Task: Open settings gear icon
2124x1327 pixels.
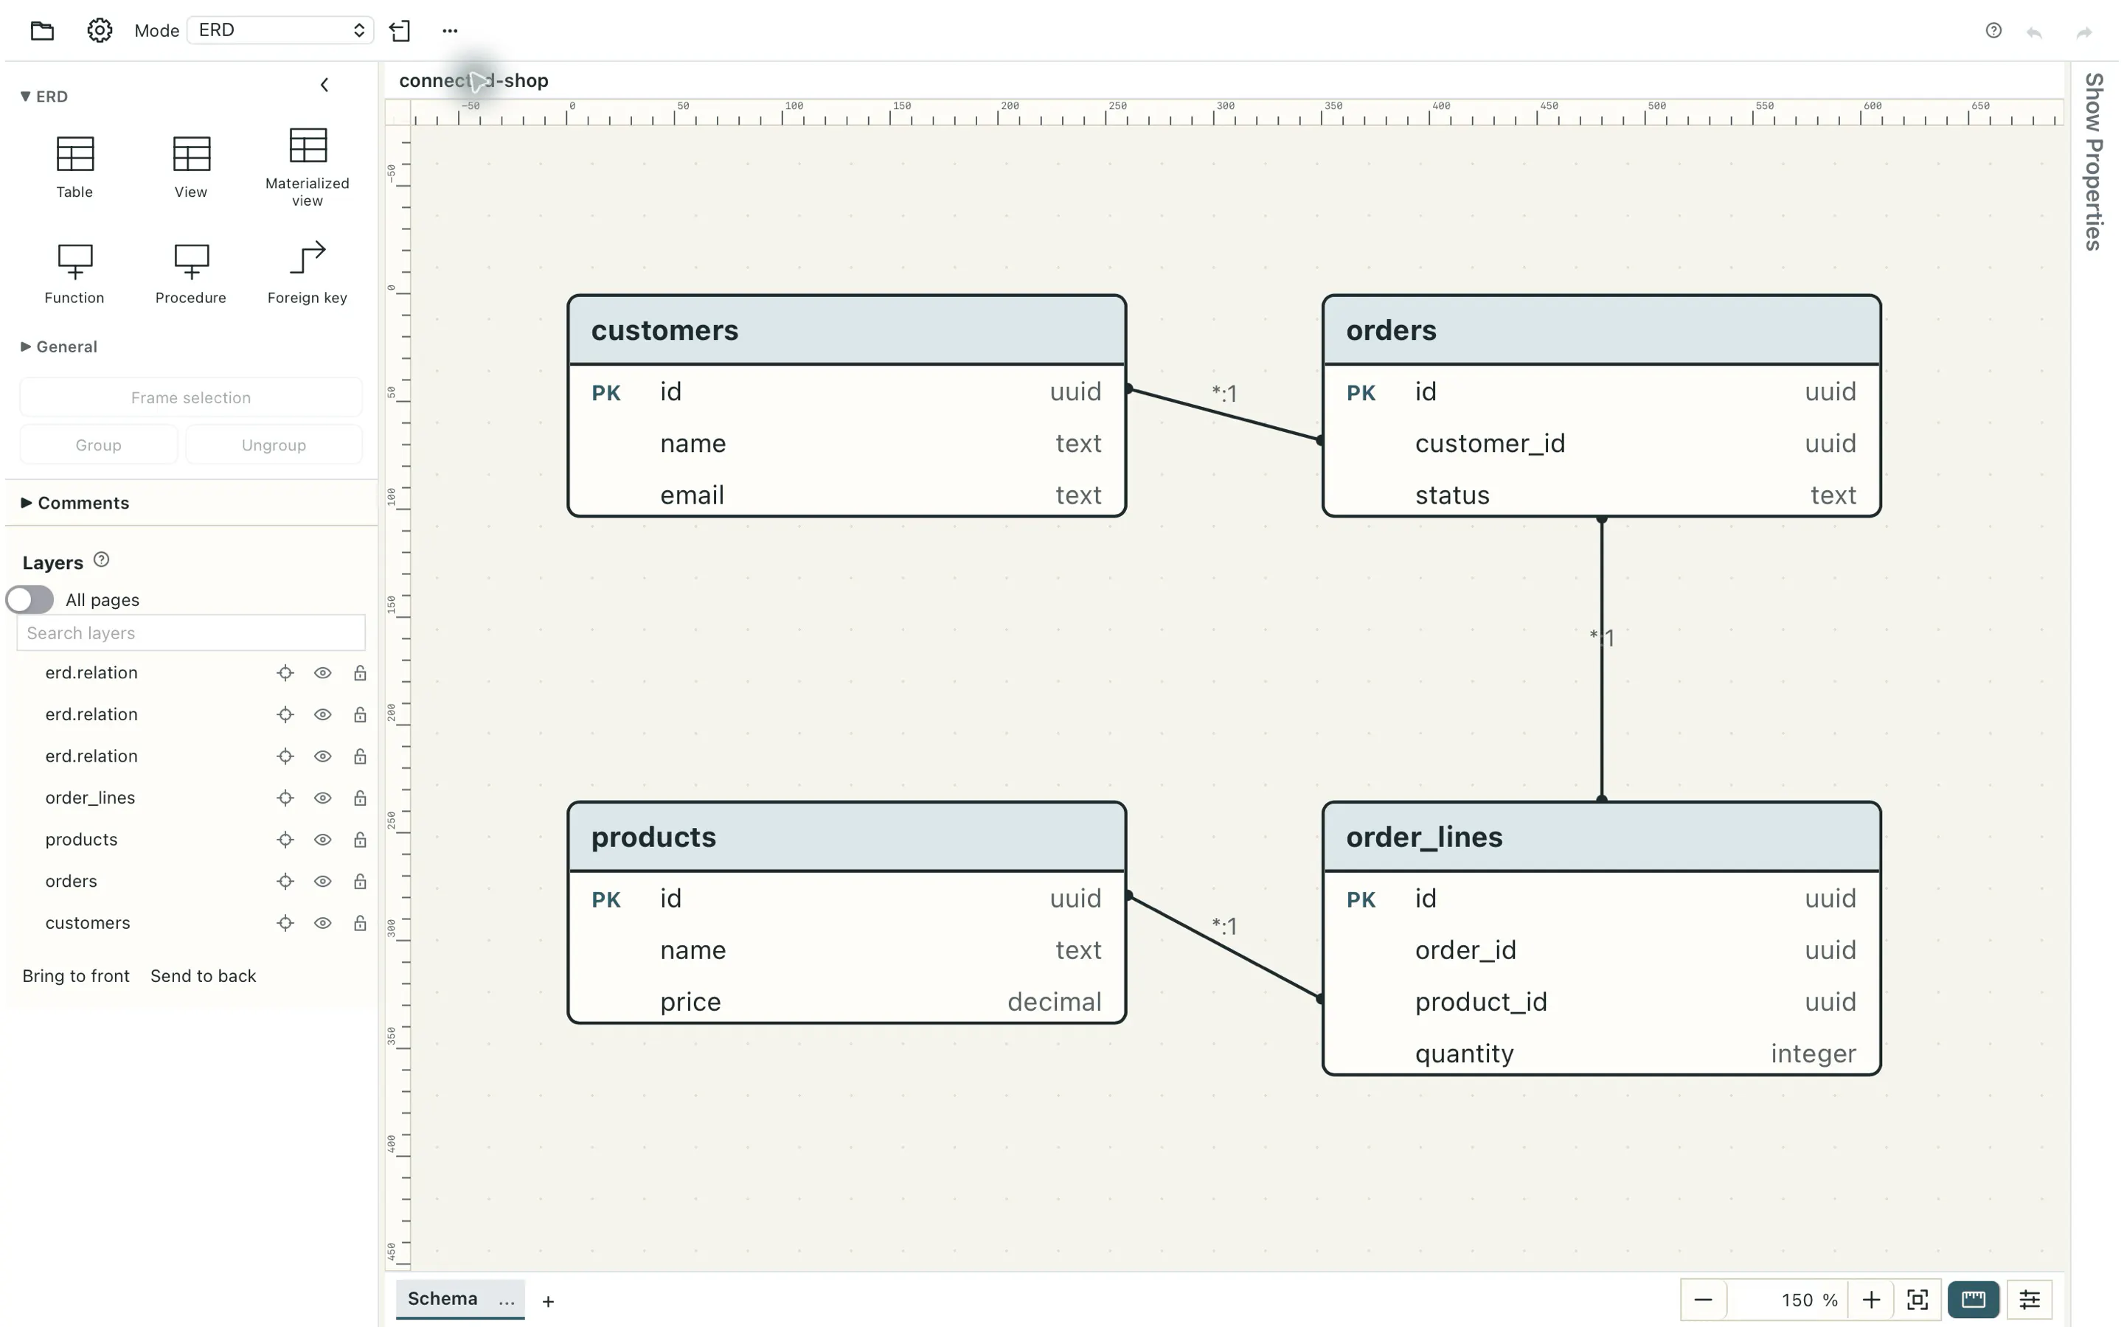Action: pos(99,31)
